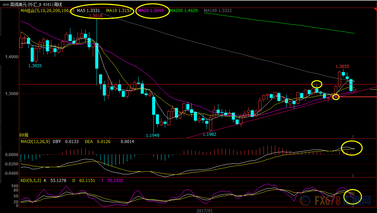Click the 1.3655 recent high label
377x213 pixels.
click(343, 67)
